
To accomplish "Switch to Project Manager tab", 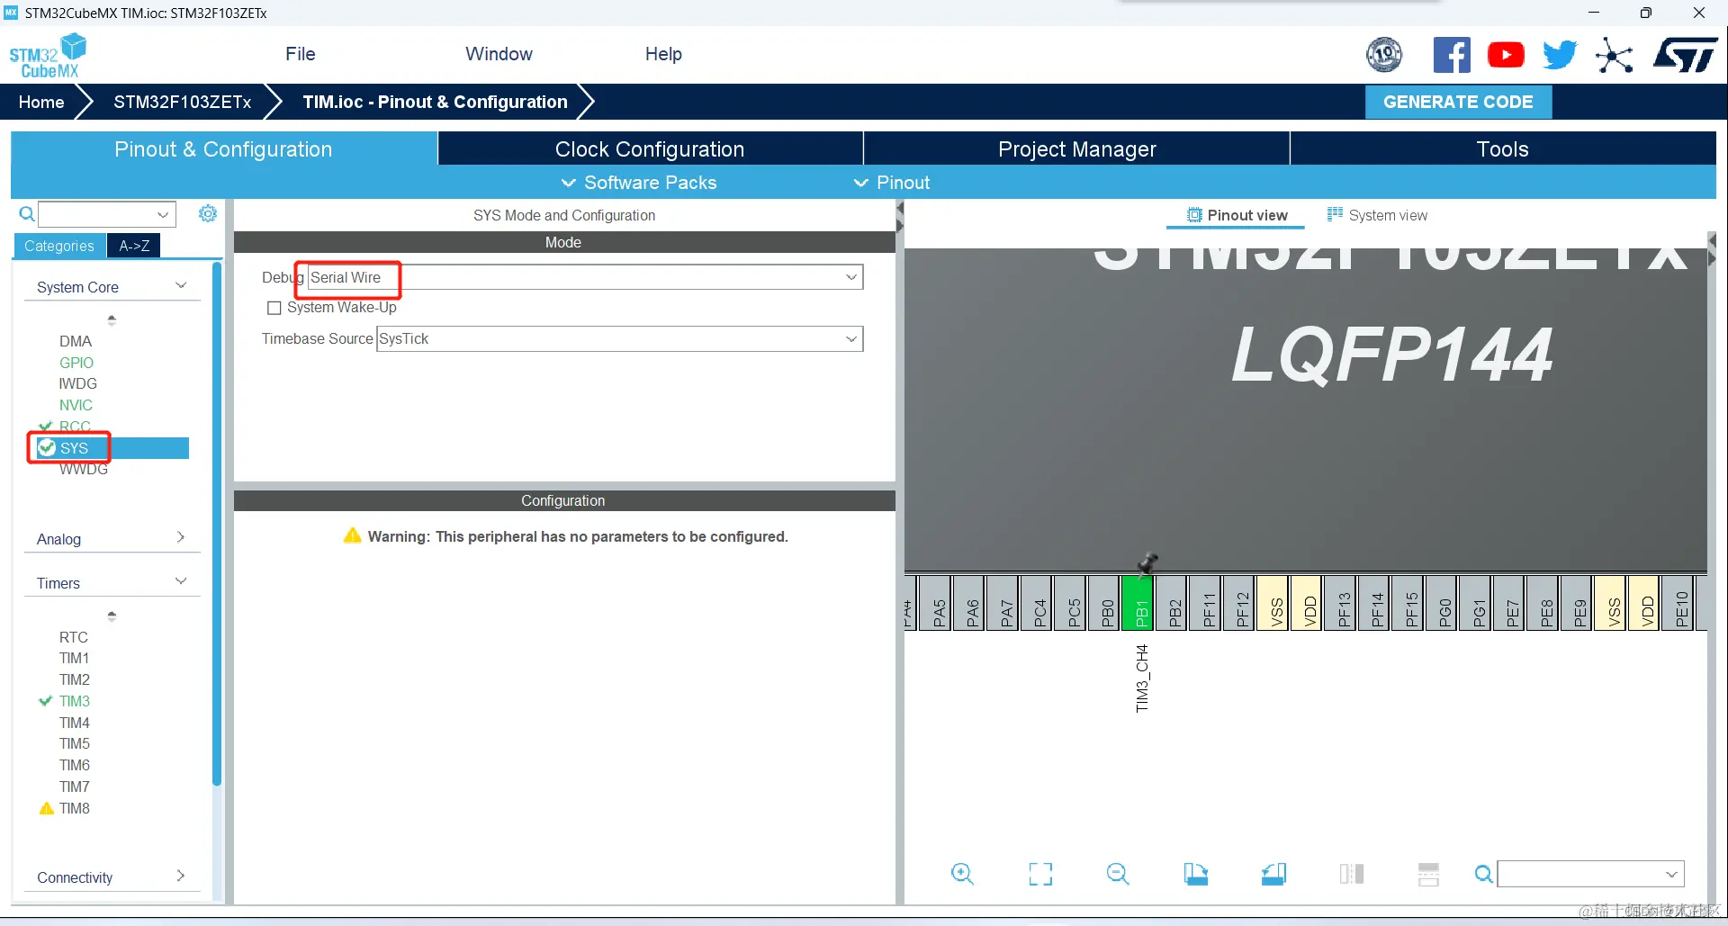I will (1076, 148).
